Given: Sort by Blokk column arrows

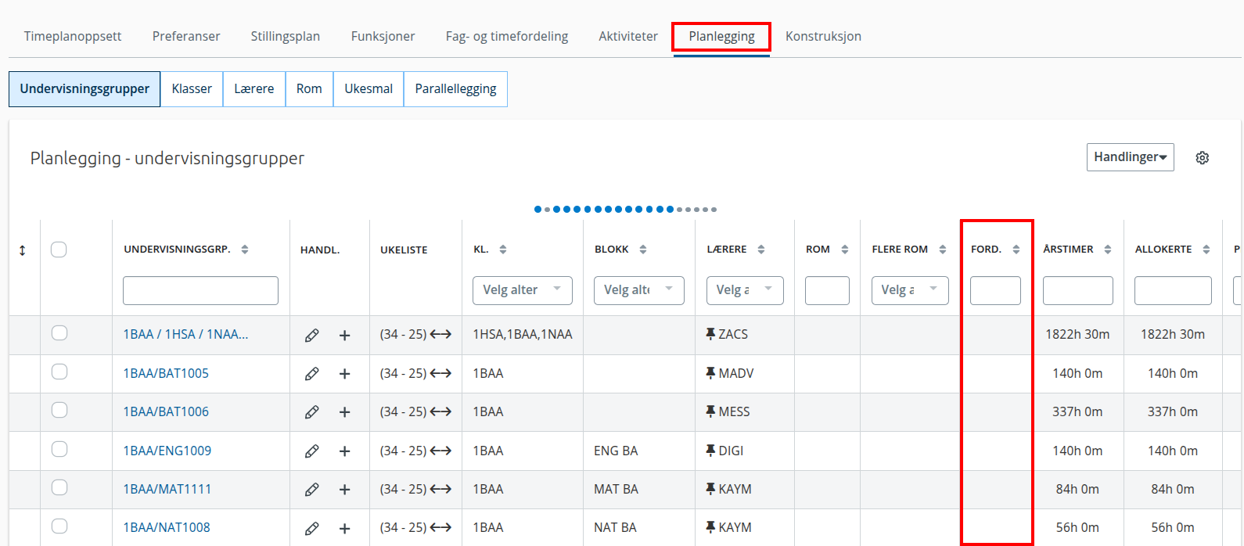Looking at the screenshot, I should (x=643, y=250).
